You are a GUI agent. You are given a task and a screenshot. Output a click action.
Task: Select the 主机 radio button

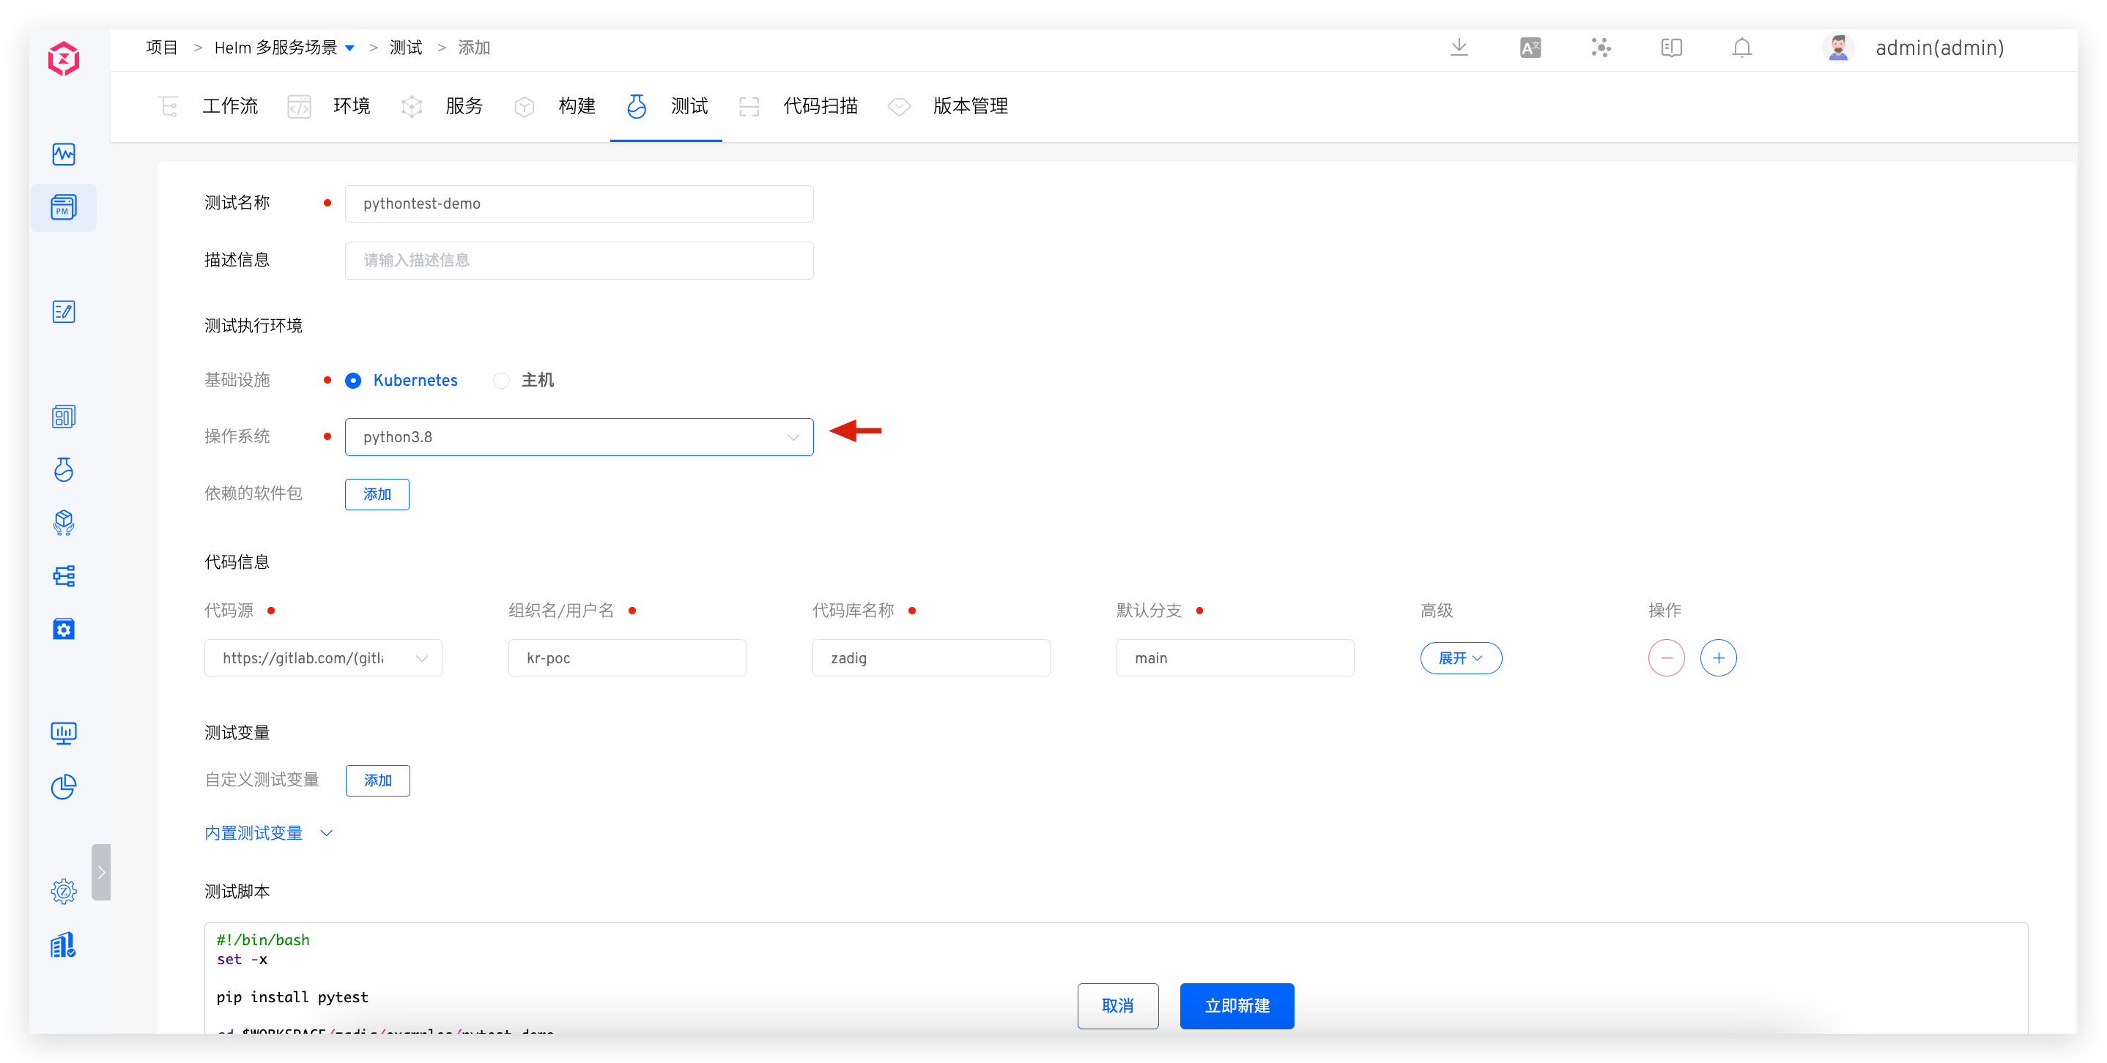[501, 381]
